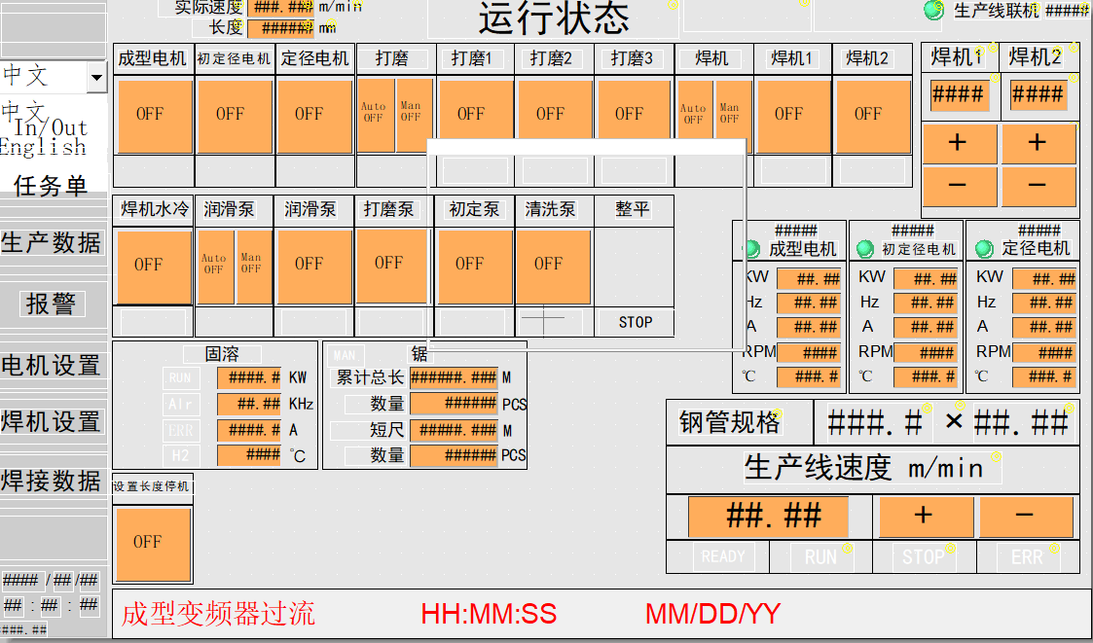
Task: Toggle the 焊机水冷 OFF switch
Action: (x=150, y=265)
